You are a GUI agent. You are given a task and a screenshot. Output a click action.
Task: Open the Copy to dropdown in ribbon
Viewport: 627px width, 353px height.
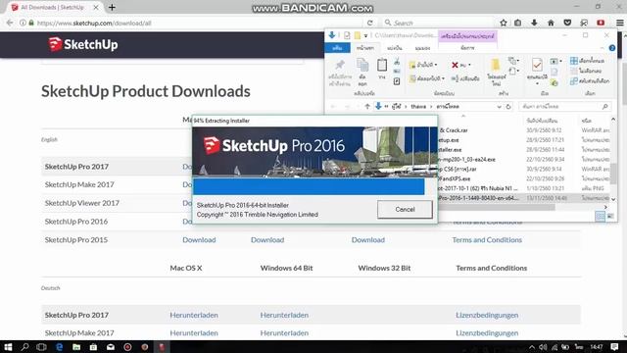[427, 78]
